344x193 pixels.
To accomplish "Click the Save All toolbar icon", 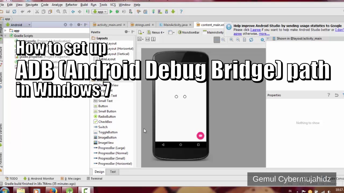I will click(8, 12).
